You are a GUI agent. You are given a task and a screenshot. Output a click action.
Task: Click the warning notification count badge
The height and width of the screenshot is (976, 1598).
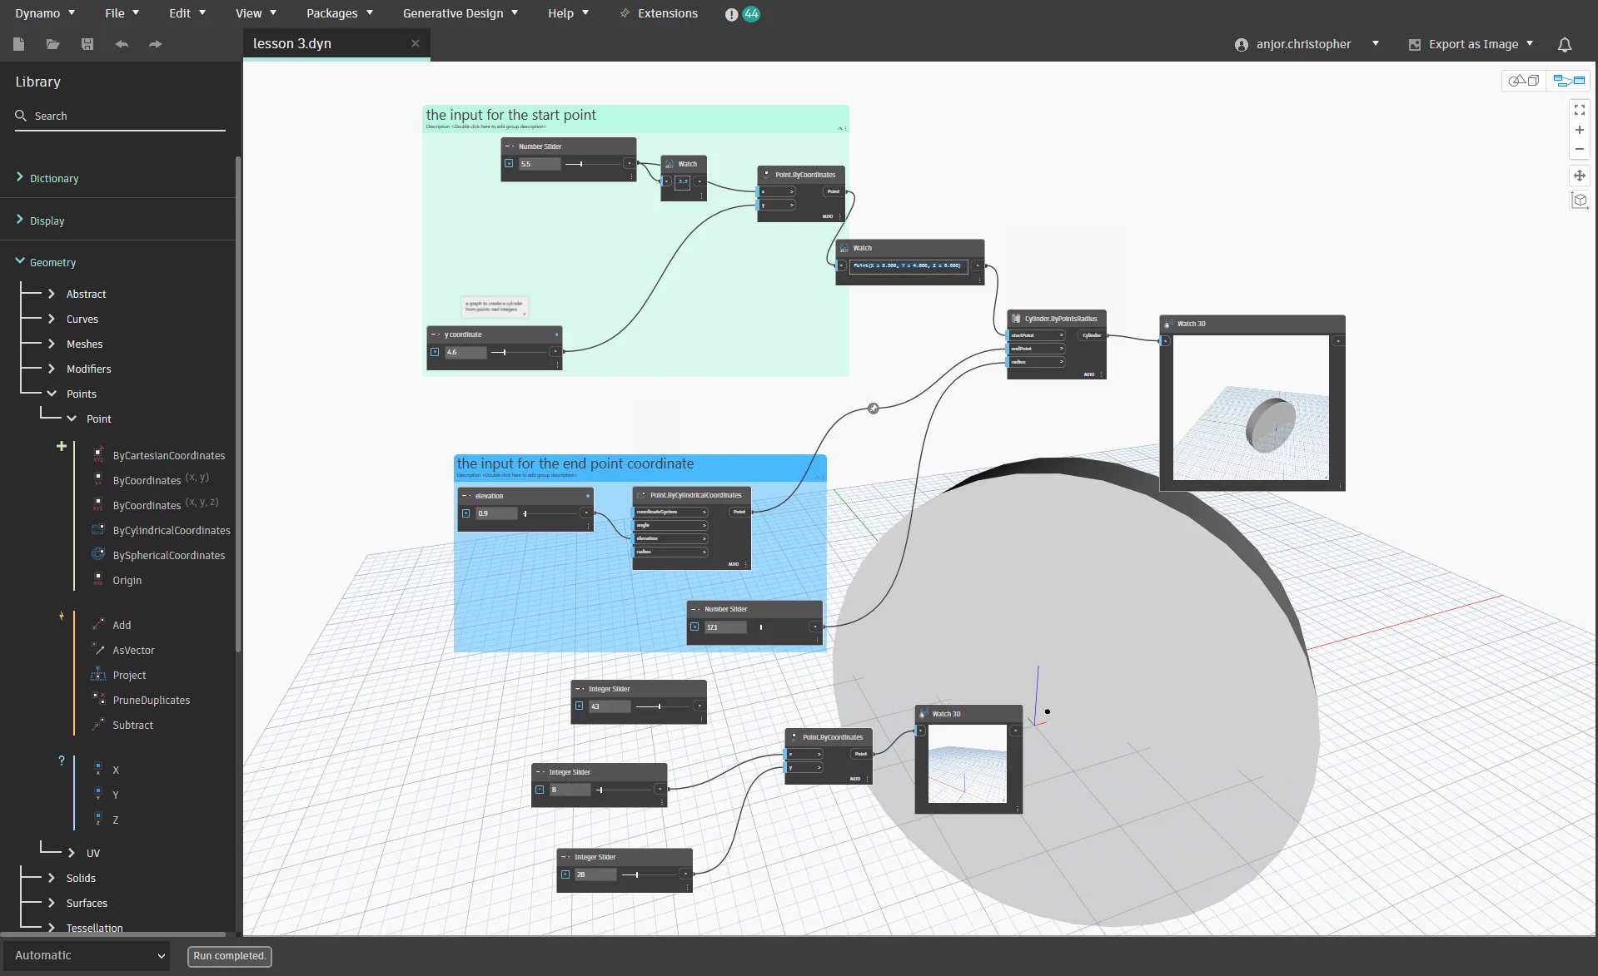[x=751, y=14]
